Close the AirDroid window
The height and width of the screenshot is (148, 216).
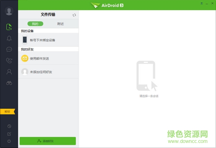pyautogui.click(x=212, y=4)
